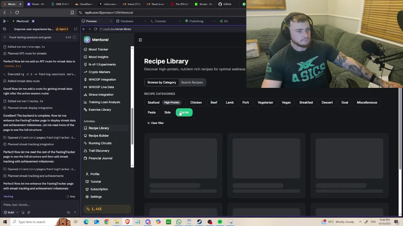Screen dimensions: 403x226
Task: Open Profile in sidebar
Action: pos(95,174)
